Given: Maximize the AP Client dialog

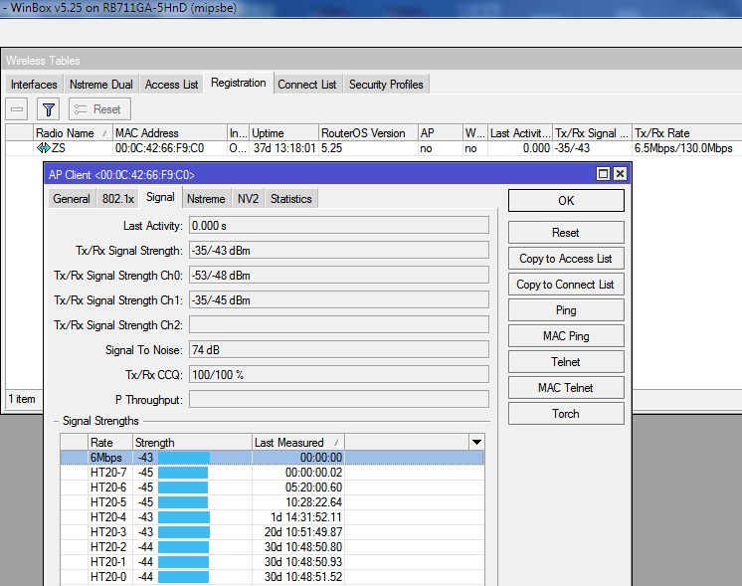Looking at the screenshot, I should click(x=603, y=174).
